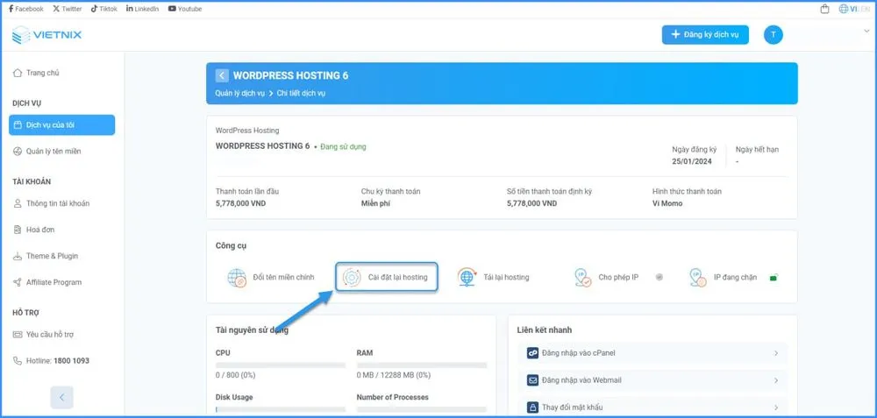Screen dimensions: 877x418
Task: Click Chi tiết dịch vụ breadcrumb
Action: tap(301, 93)
